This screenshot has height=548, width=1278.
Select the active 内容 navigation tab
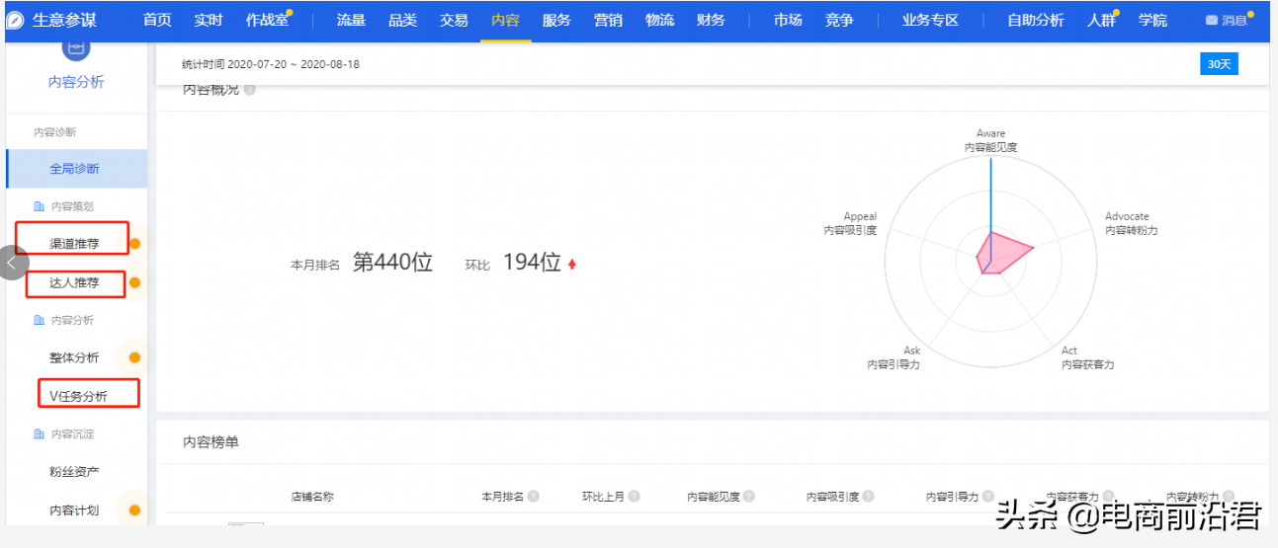[x=505, y=20]
